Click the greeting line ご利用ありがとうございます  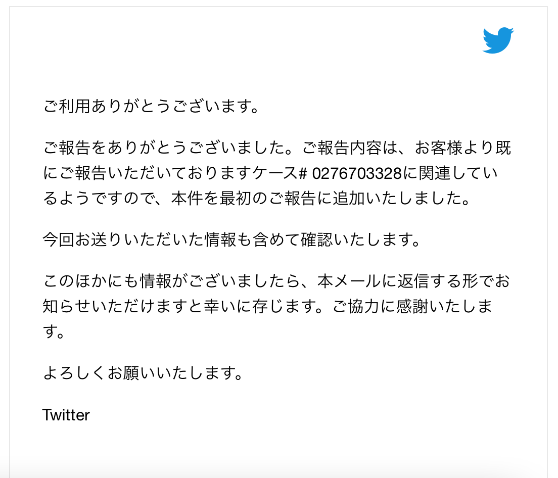tap(151, 106)
